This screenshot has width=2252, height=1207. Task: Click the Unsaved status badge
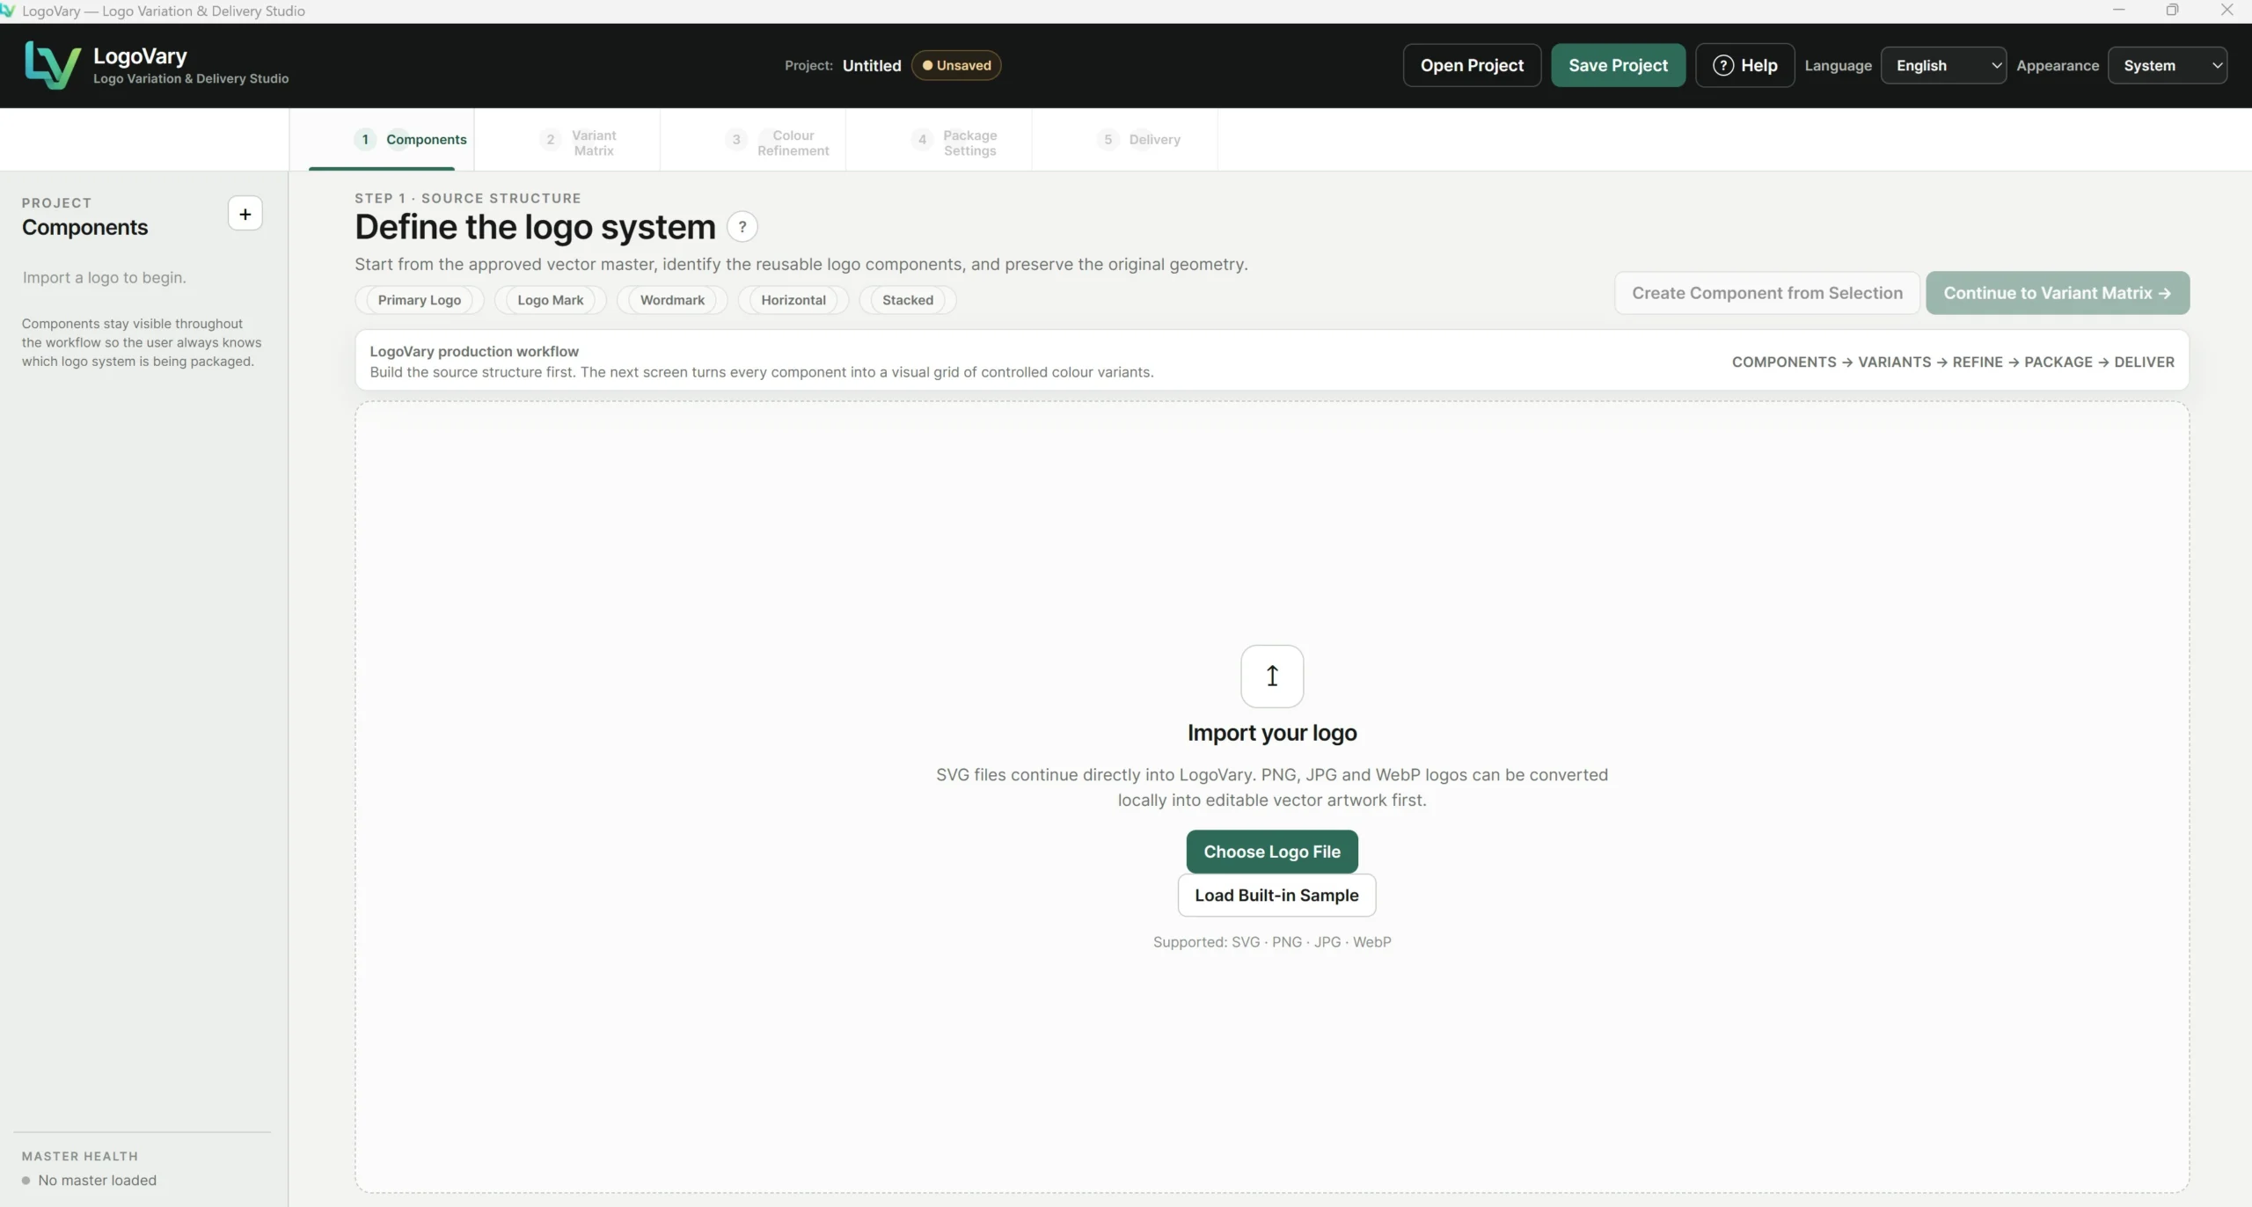click(x=956, y=65)
